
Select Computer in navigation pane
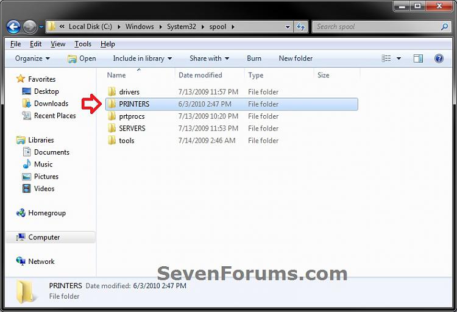51,237
